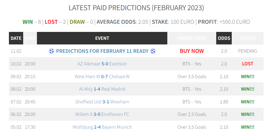Click the left soccer ball icon
Screen dimensions: 273x133
click(x=51, y=51)
